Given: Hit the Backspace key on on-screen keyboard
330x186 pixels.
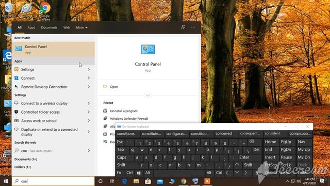Looking at the screenshot, I should pyautogui.click(x=252, y=142).
